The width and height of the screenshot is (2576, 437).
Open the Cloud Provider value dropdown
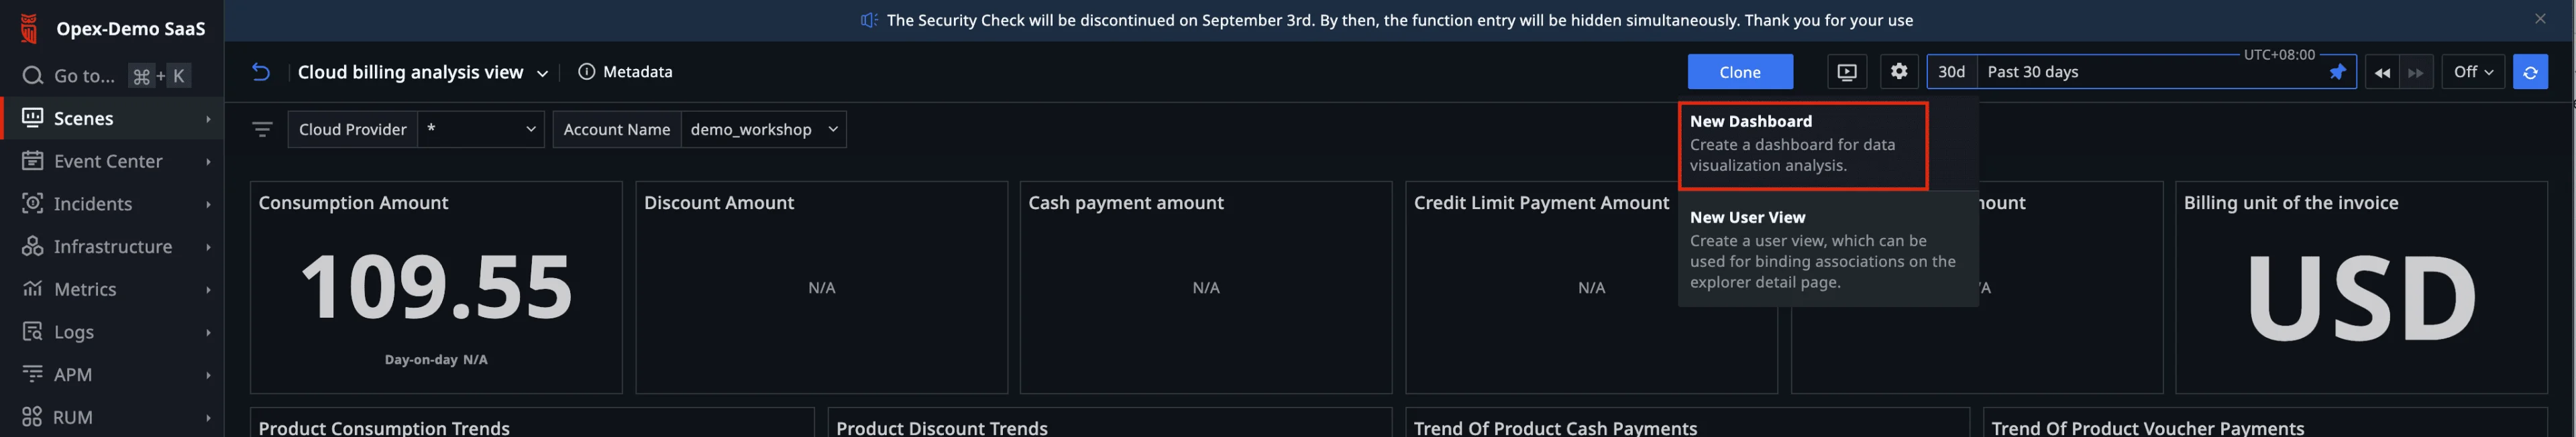480,130
